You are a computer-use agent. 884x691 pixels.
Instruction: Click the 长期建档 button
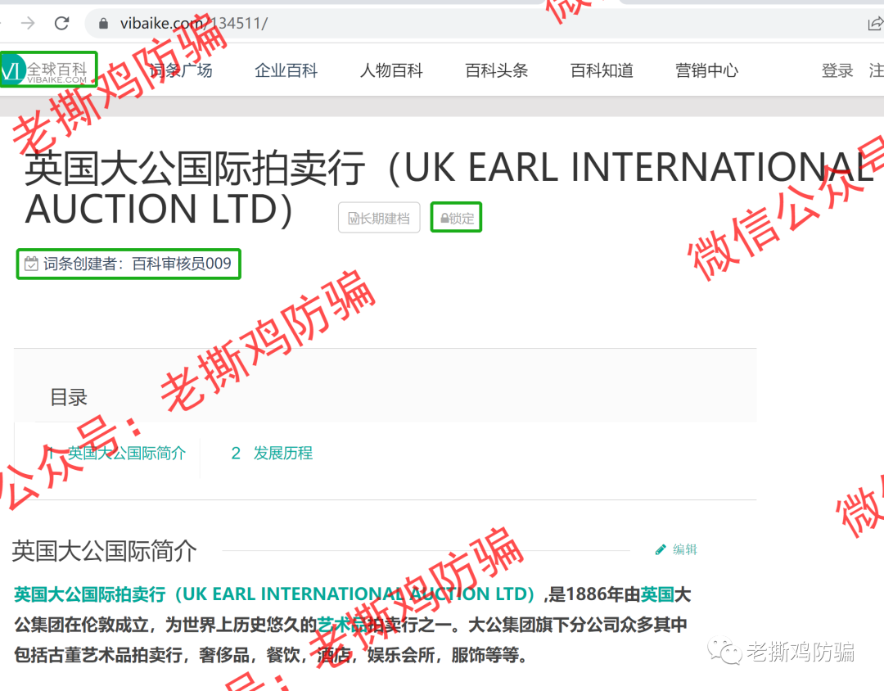379,218
